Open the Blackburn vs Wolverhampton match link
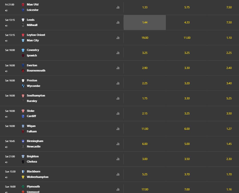Screen dimensions: 239x193 pos(37,174)
